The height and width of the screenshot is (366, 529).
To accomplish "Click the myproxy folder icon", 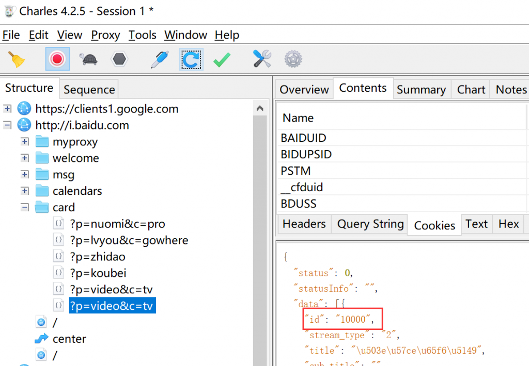I will [42, 141].
